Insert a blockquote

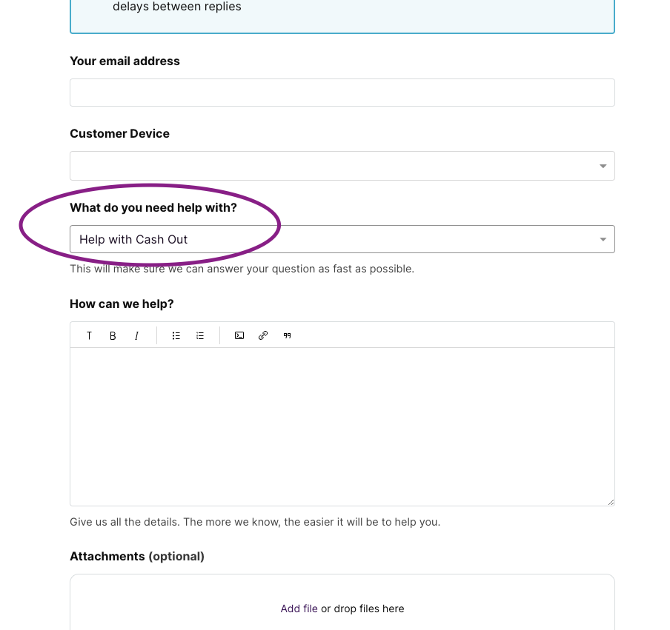287,335
